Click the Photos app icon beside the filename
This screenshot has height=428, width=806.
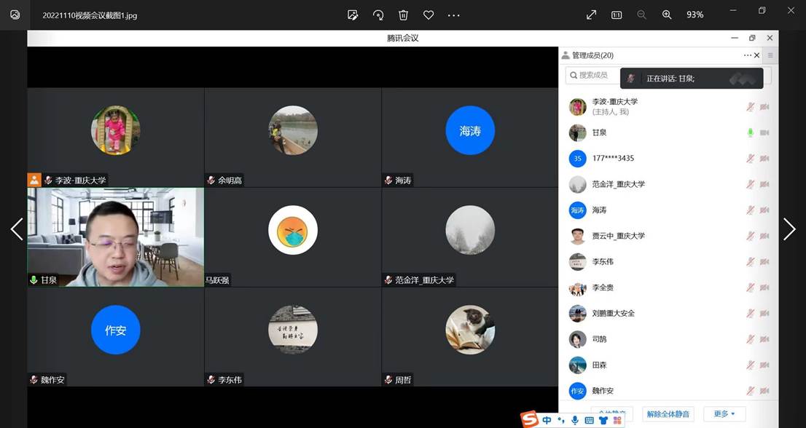[x=15, y=15]
